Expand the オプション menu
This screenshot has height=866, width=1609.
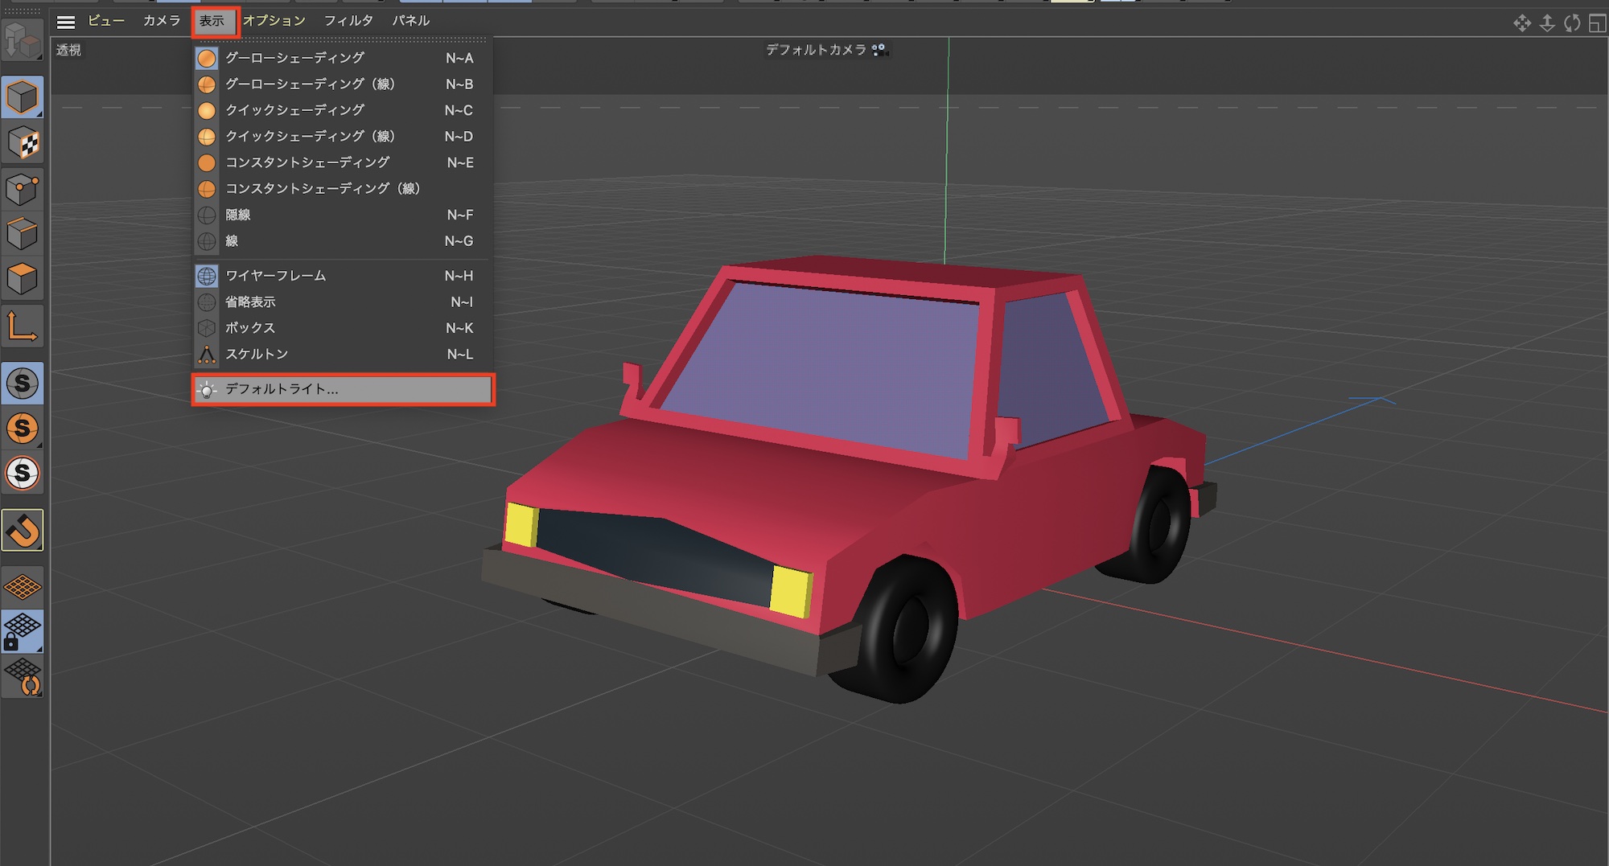point(274,21)
